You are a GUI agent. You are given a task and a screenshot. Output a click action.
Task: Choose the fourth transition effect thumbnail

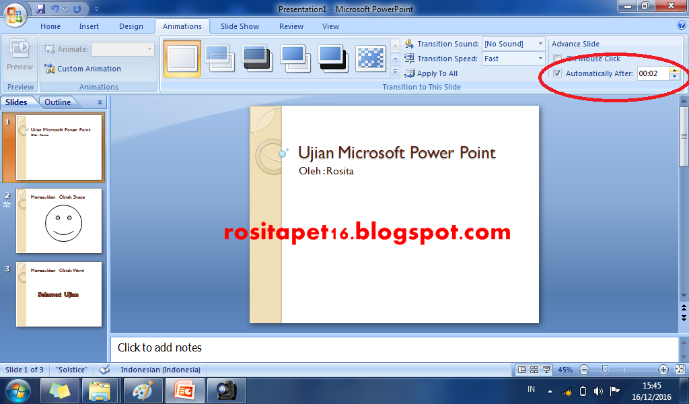(295, 59)
